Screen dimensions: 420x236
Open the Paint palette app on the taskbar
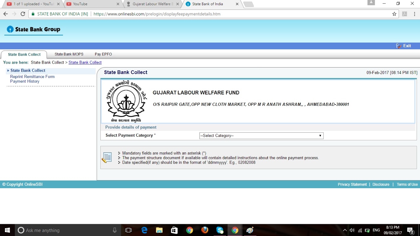tap(250, 230)
